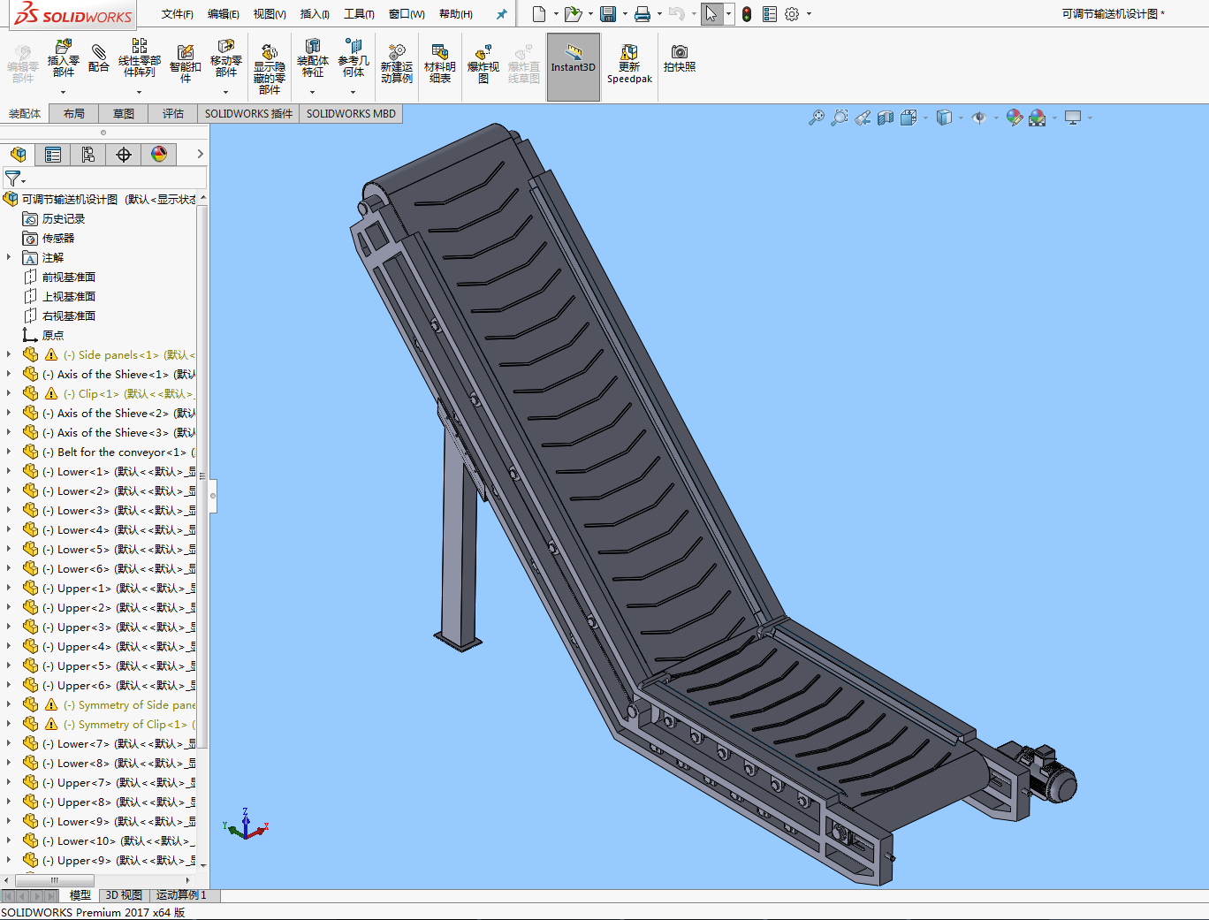The image size is (1209, 920).
Task: Expand the 注解 (Annotations) tree folder
Action: [x=9, y=257]
